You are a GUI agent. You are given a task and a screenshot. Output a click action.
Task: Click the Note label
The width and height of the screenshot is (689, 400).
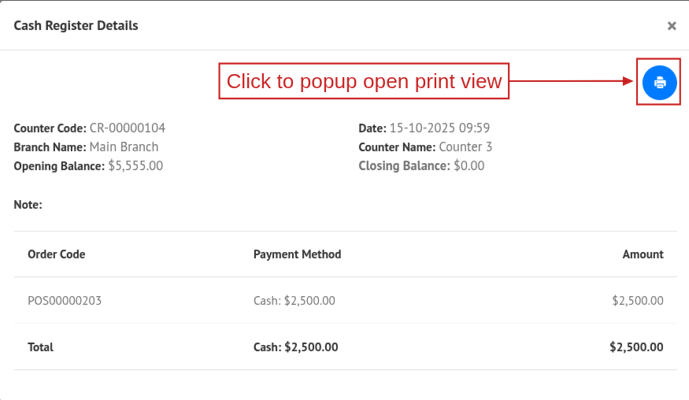click(x=28, y=205)
